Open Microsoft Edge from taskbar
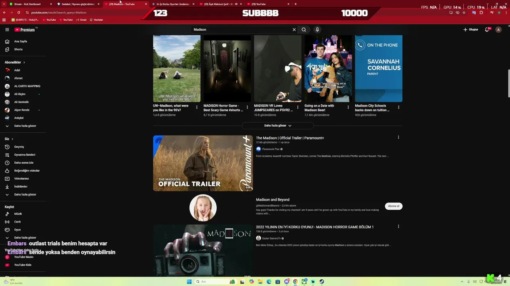 point(269,282)
